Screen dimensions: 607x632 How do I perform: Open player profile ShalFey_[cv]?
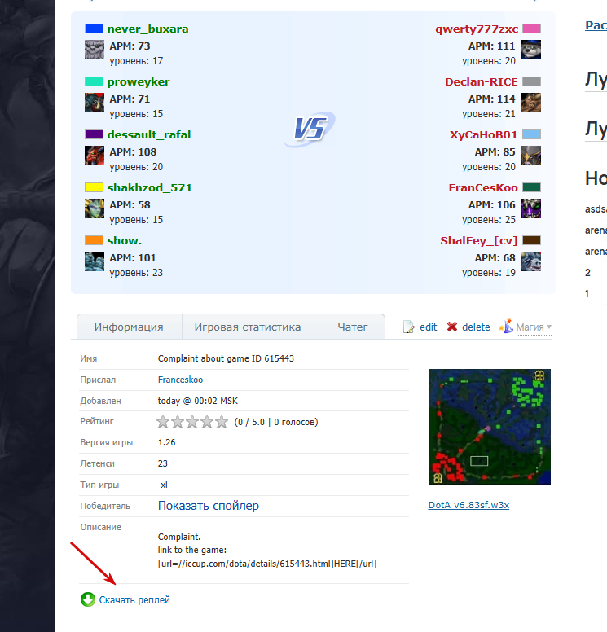479,240
